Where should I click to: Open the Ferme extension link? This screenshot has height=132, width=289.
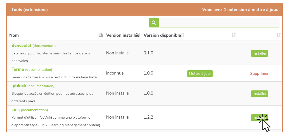pos(17,69)
